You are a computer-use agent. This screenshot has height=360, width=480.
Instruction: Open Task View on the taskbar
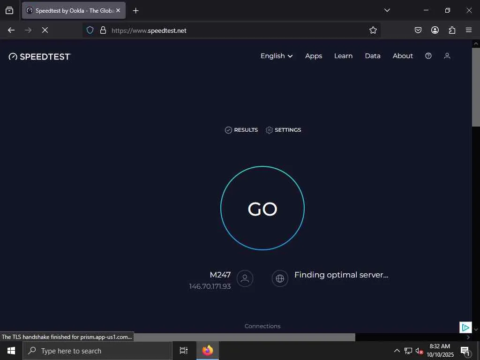pos(184,351)
